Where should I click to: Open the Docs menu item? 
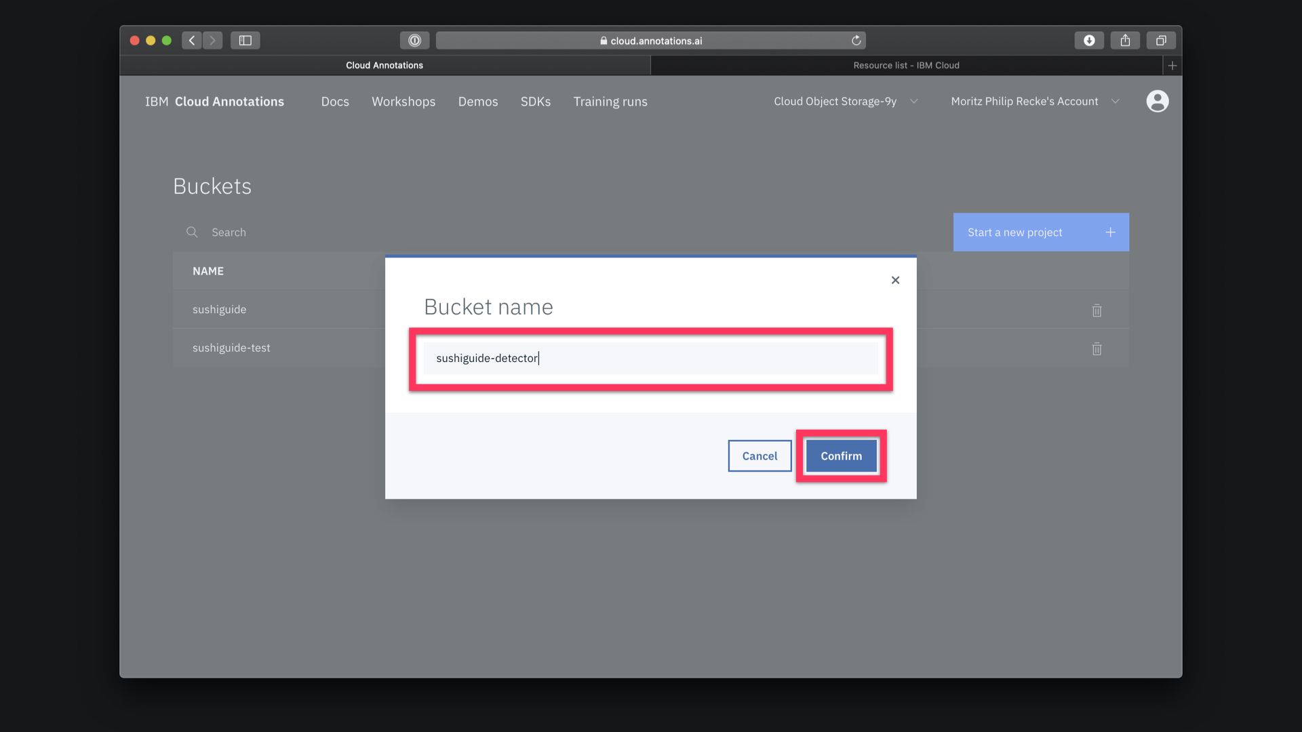coord(335,102)
